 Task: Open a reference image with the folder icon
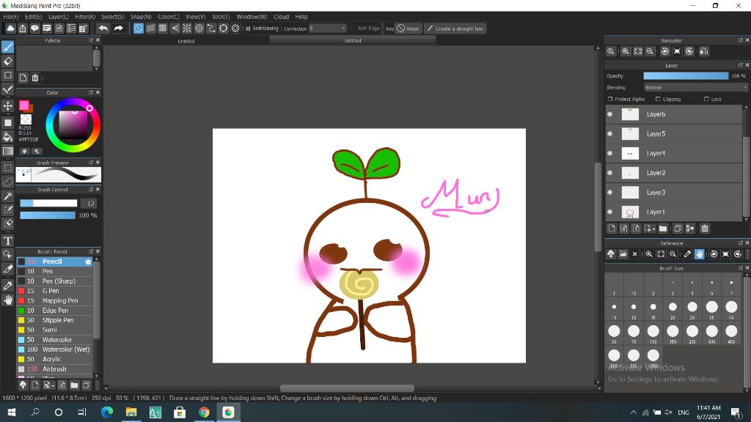[x=623, y=254]
